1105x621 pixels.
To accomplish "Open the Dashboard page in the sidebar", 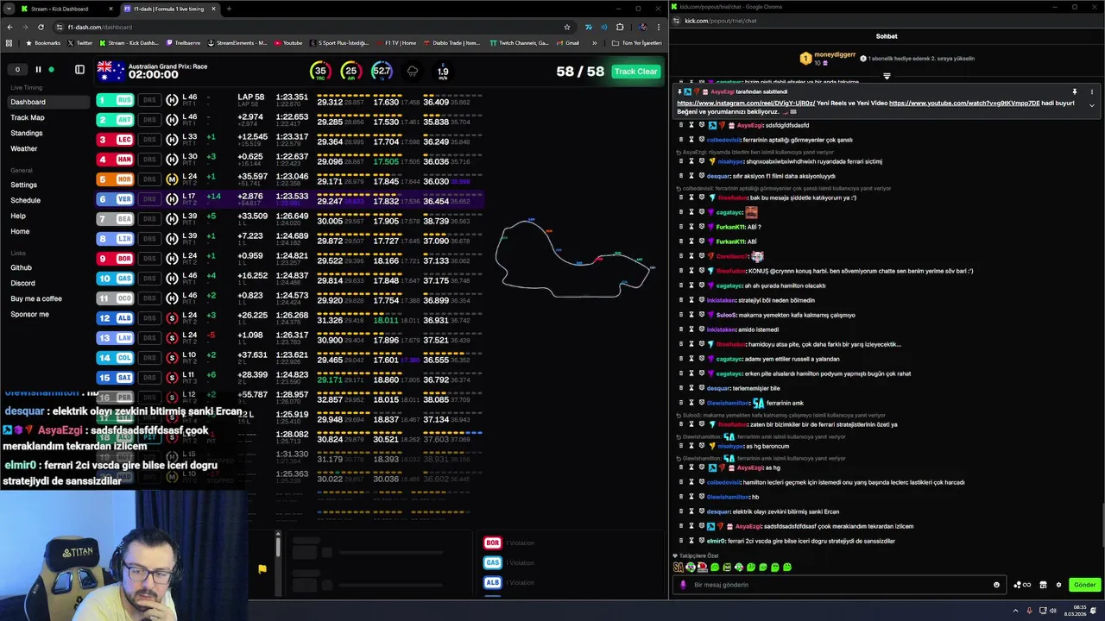I will coord(47,102).
